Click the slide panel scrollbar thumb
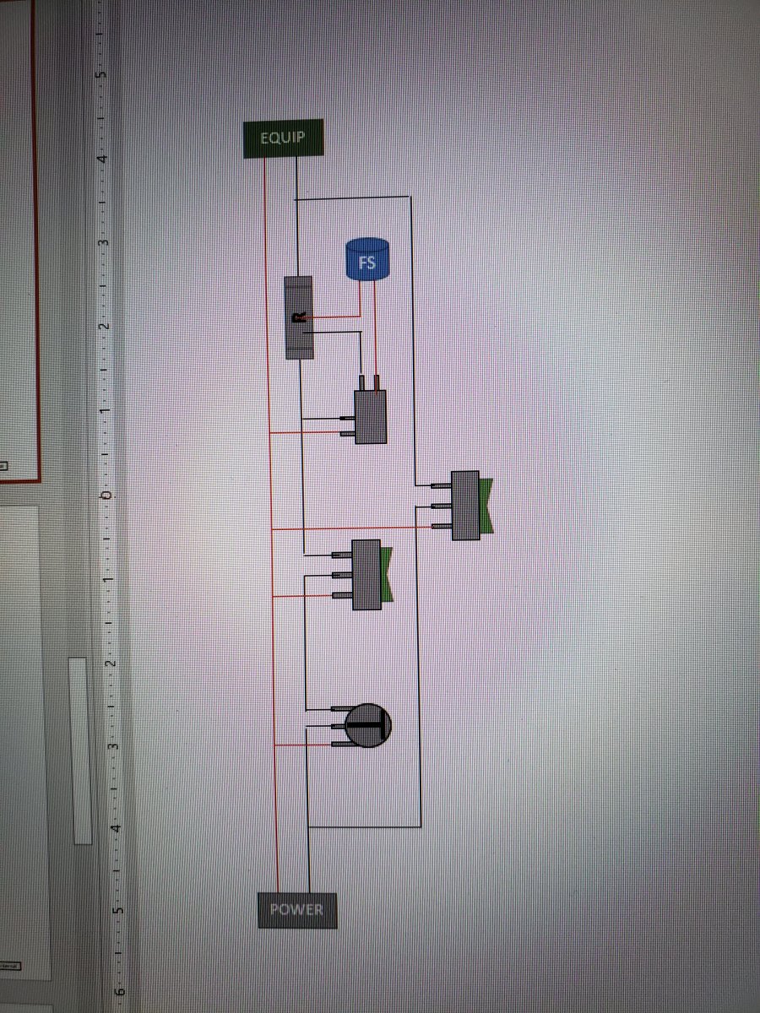 [80, 750]
